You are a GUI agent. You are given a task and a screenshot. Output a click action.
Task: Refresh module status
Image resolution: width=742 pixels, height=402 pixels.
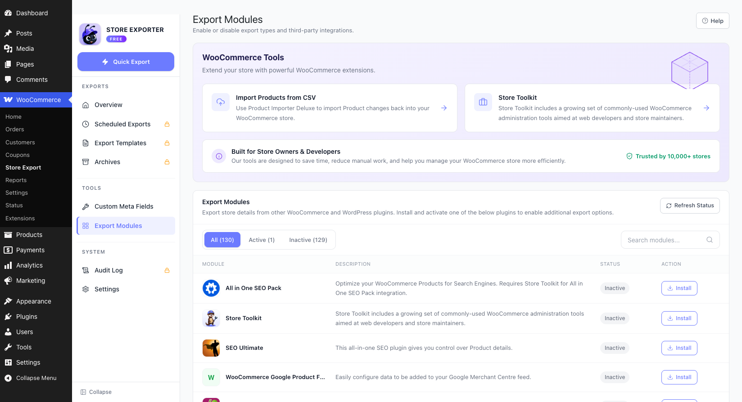point(690,205)
